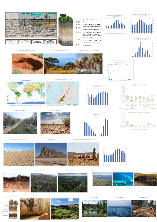The image size is (157, 222).
Task: Open the savanna photo with the elephant
Action: click(60, 64)
